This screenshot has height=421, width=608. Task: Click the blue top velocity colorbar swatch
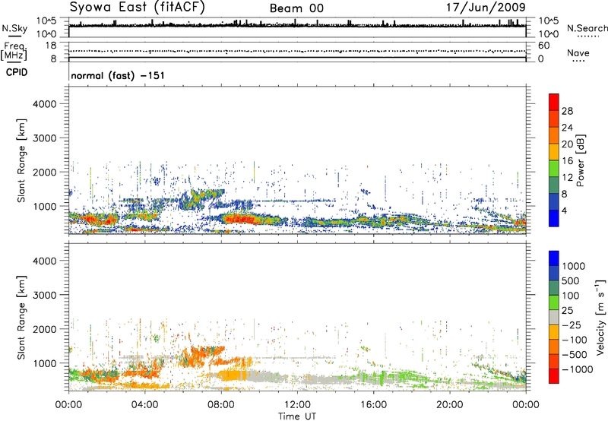pyautogui.click(x=554, y=258)
